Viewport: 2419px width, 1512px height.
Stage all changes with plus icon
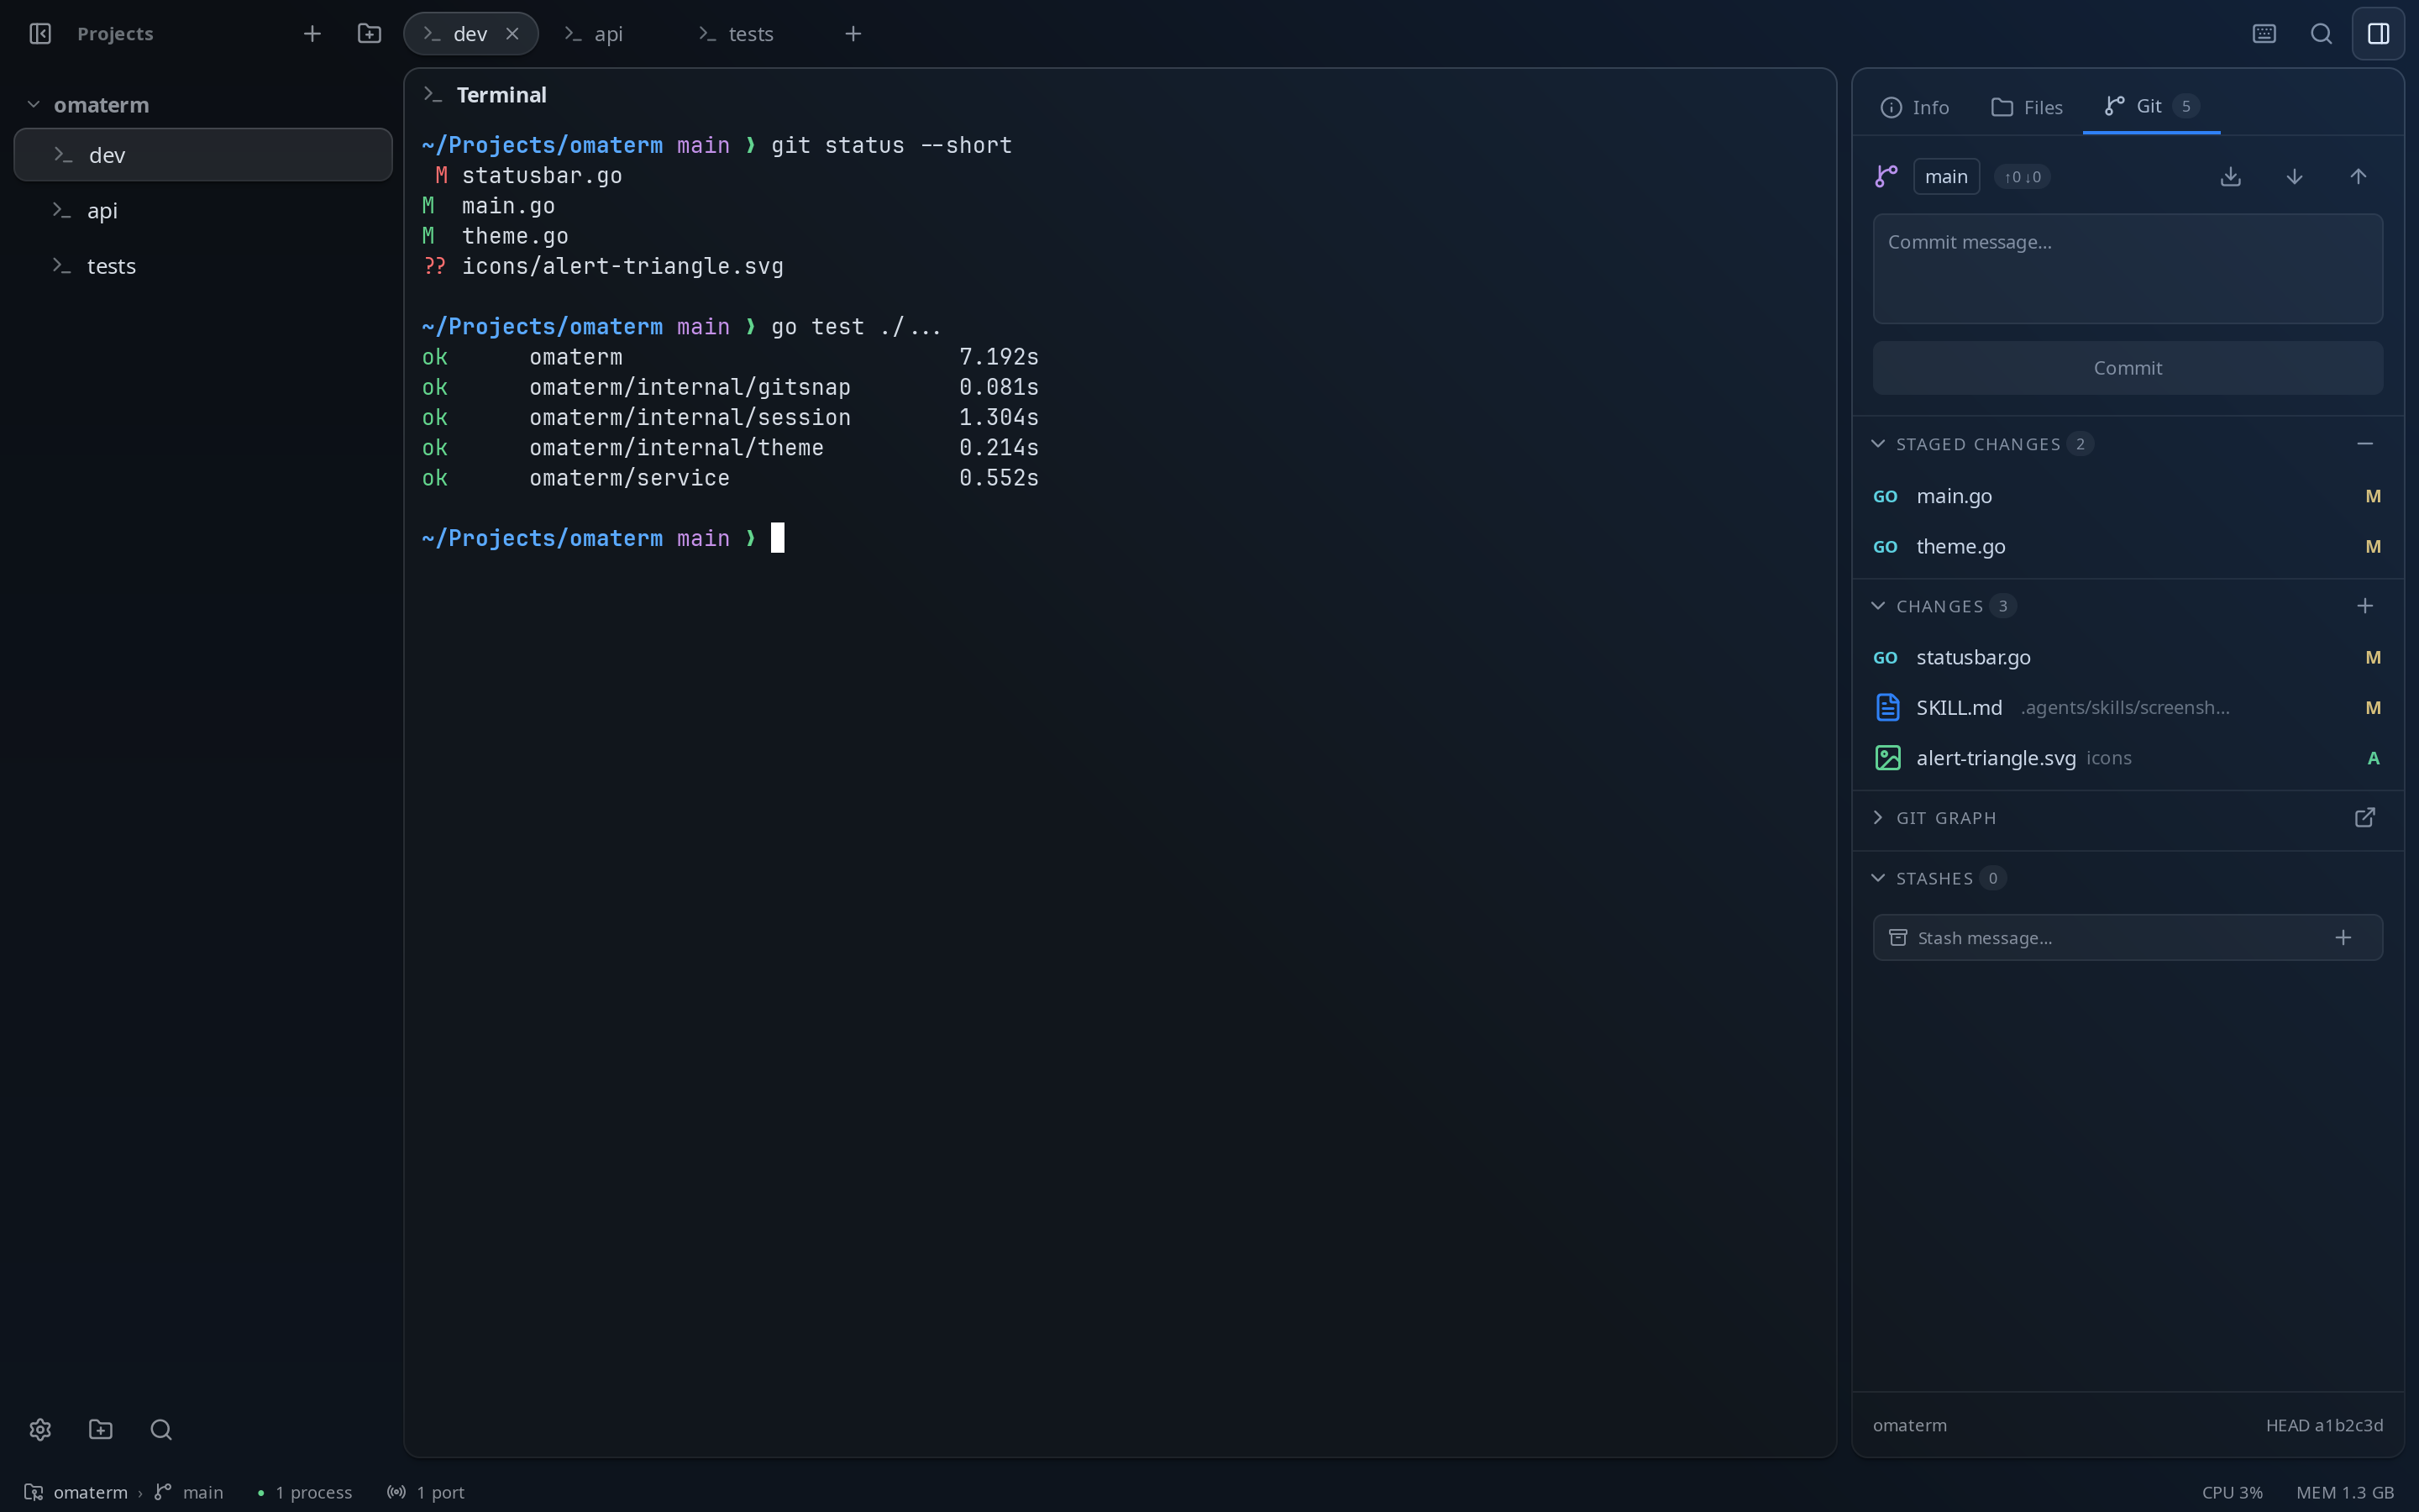pos(2364,606)
